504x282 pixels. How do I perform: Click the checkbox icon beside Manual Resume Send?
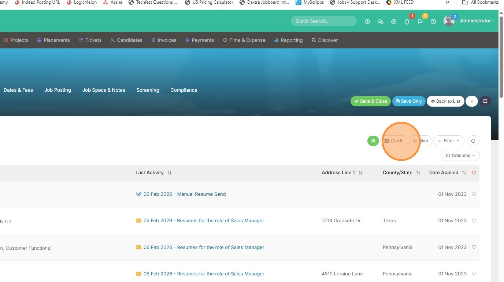(x=139, y=194)
